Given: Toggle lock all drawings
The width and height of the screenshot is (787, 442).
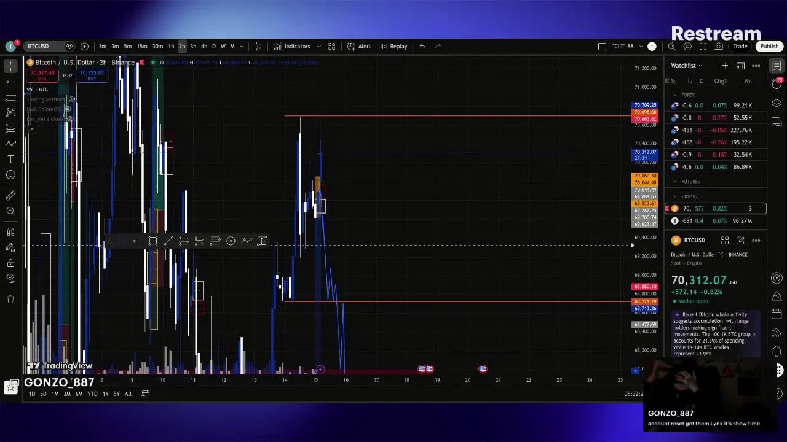Looking at the screenshot, I should [x=10, y=263].
